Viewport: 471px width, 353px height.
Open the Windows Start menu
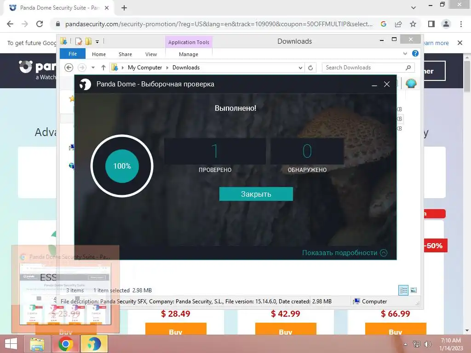[x=11, y=344]
